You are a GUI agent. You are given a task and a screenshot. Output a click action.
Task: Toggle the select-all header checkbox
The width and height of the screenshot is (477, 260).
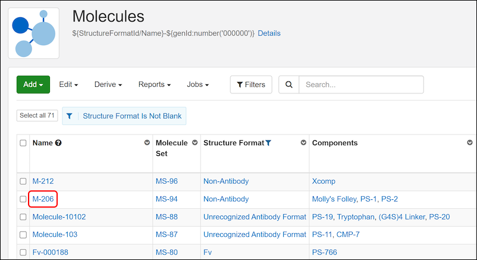tap(23, 143)
